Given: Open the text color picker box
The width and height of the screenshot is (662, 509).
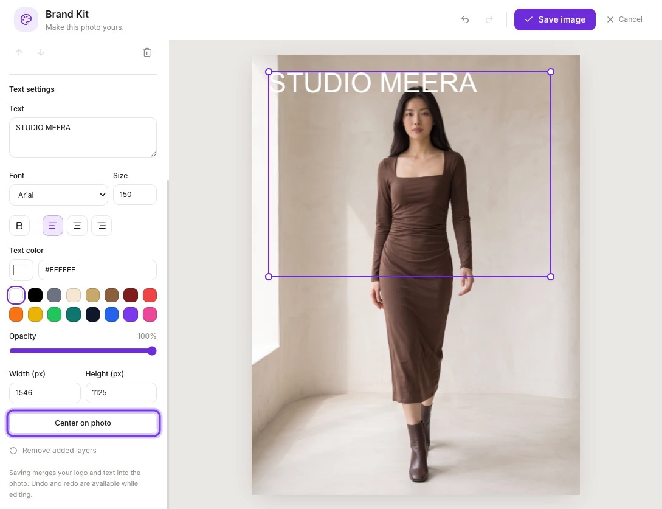Looking at the screenshot, I should click(x=21, y=270).
